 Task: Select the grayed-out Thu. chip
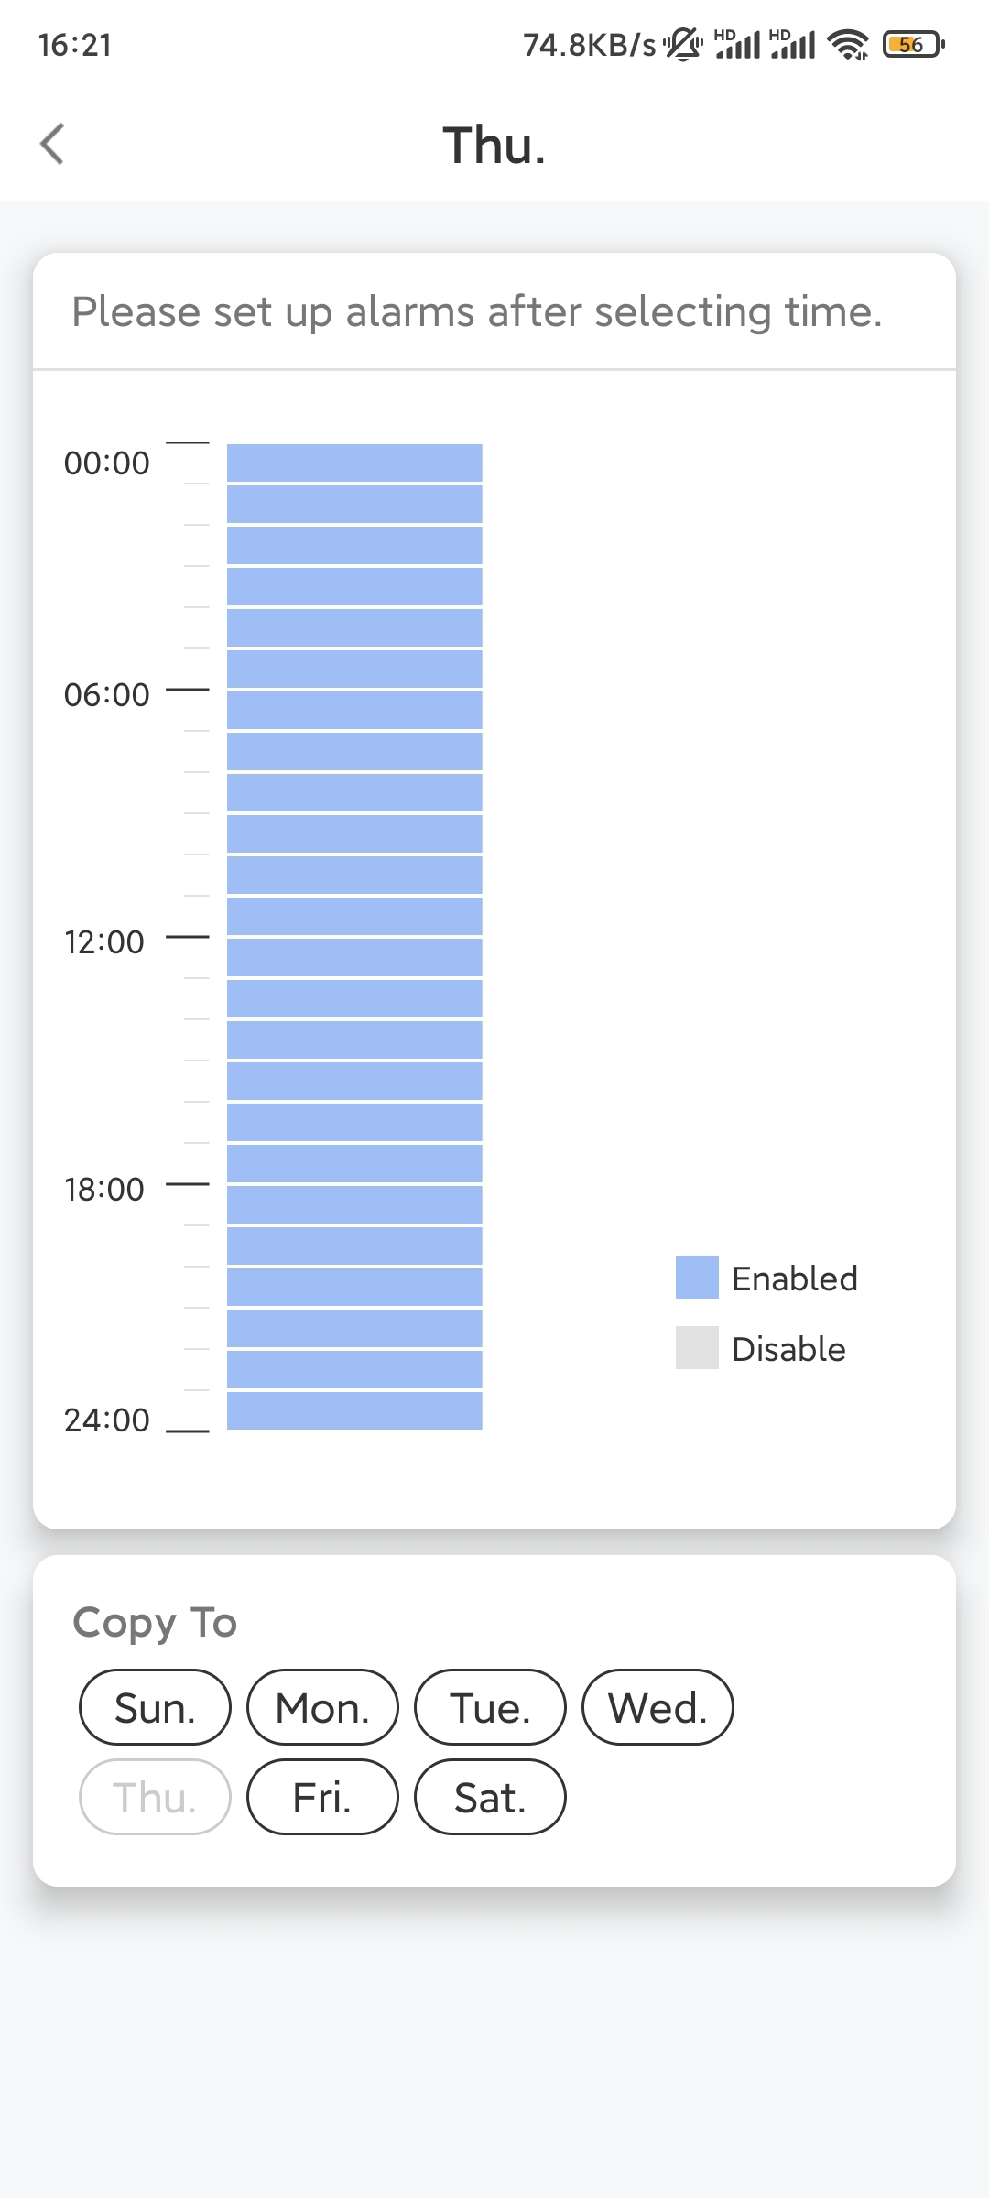(155, 1797)
